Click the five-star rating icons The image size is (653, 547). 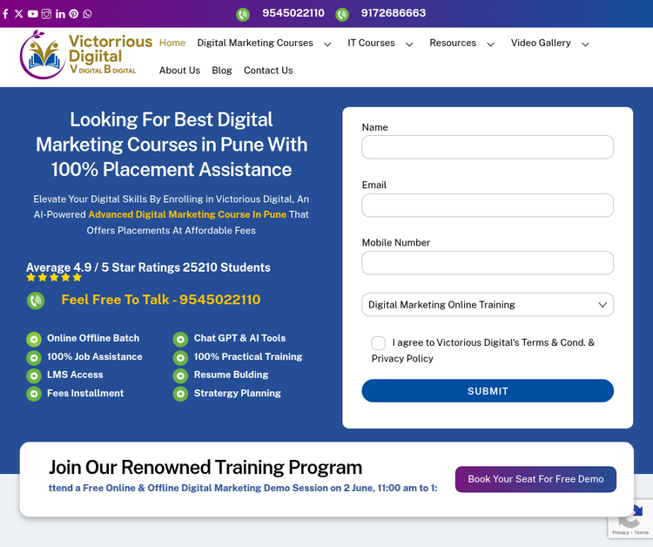pyautogui.click(x=54, y=278)
